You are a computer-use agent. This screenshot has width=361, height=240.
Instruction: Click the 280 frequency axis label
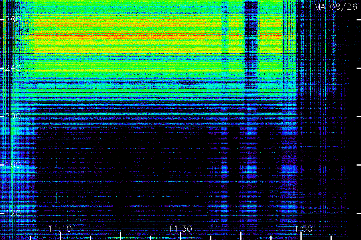[x=13, y=20]
